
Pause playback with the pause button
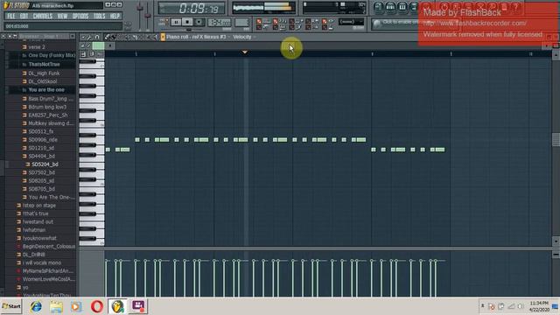(176, 22)
